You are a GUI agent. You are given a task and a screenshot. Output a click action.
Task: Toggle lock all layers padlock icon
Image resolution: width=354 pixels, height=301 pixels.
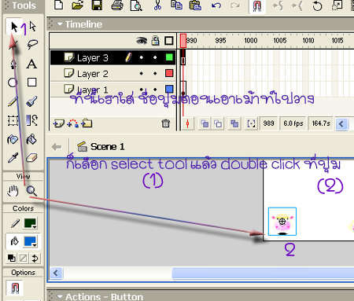[156, 41]
